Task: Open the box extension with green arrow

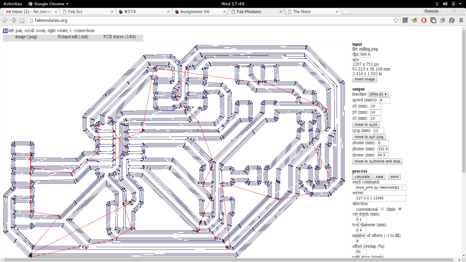Action: tap(415, 20)
